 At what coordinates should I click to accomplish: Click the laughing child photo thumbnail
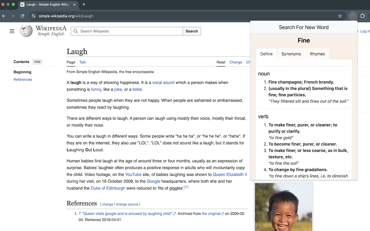pyautogui.click(x=284, y=207)
